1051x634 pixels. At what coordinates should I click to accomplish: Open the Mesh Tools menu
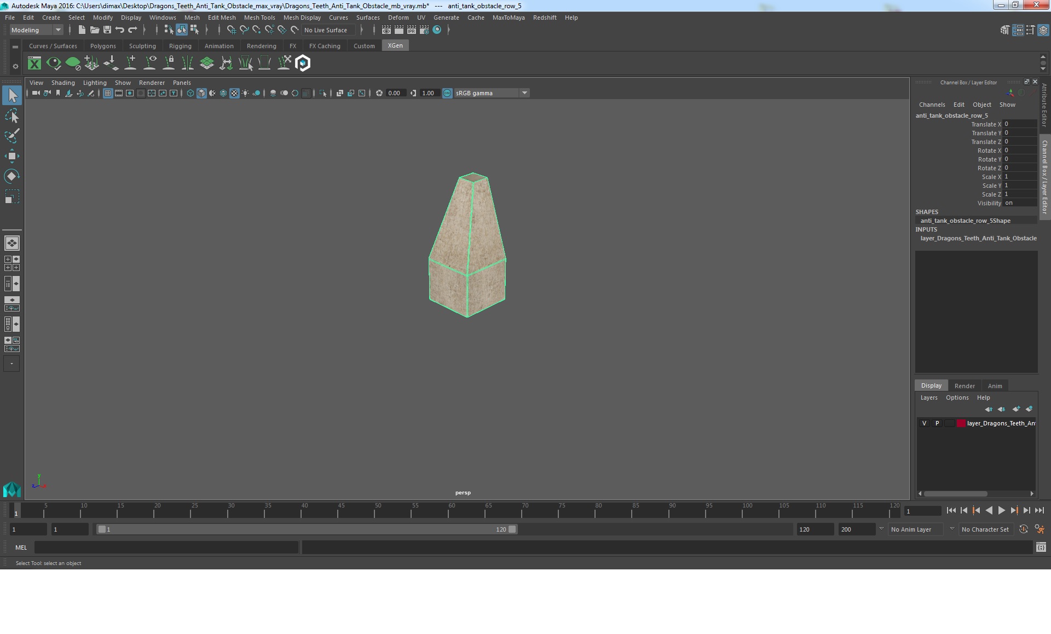coord(259,18)
